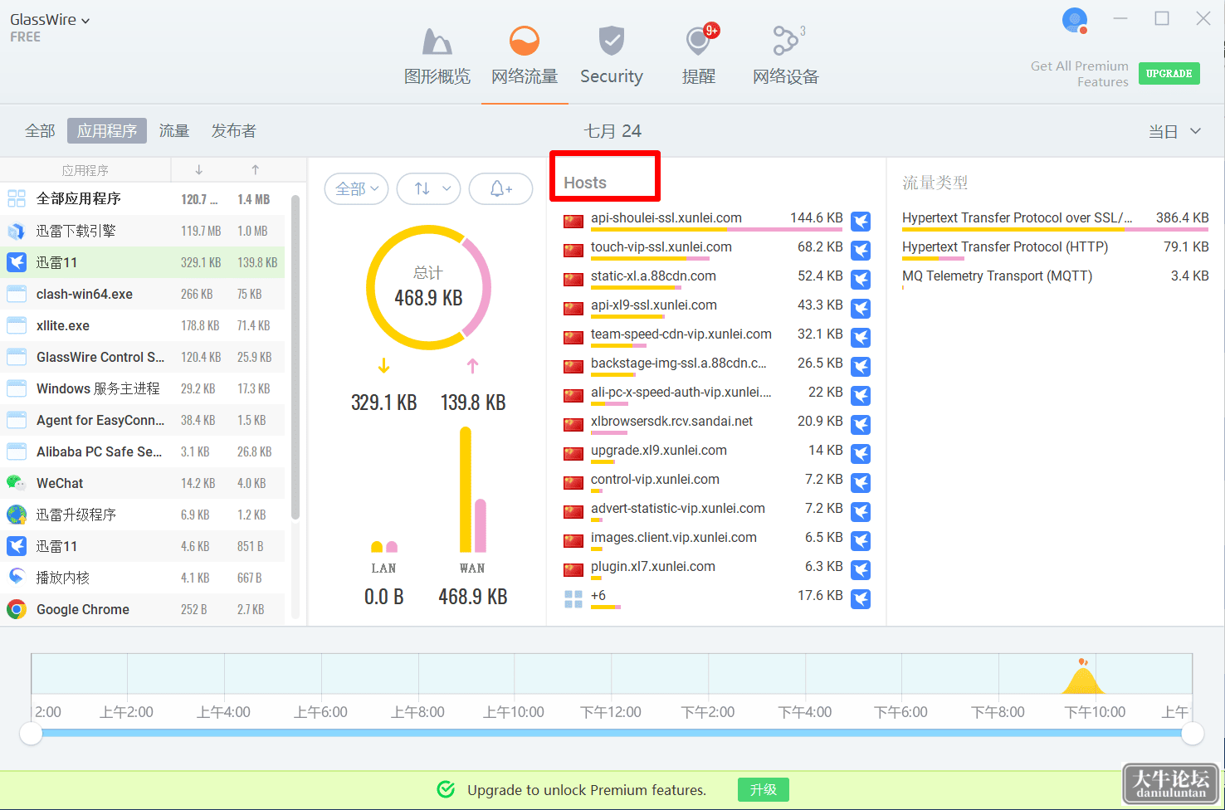The height and width of the screenshot is (810, 1225).
Task: Select the 全部 view tab
Action: point(40,131)
